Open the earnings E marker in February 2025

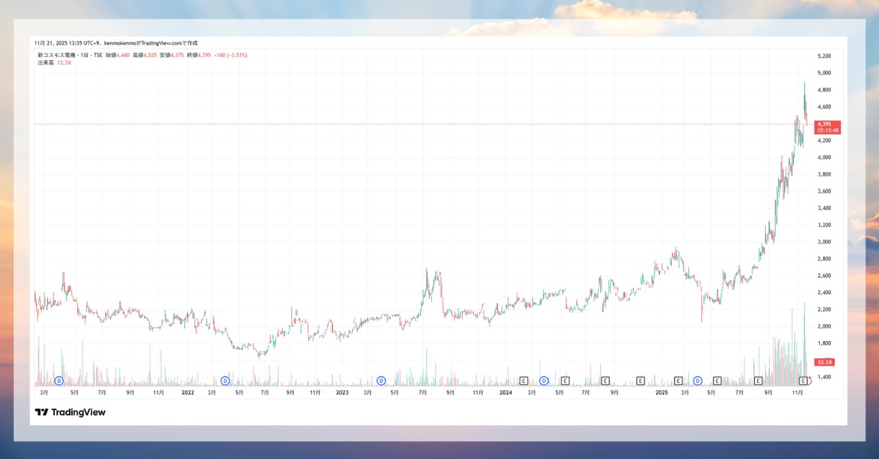click(678, 380)
